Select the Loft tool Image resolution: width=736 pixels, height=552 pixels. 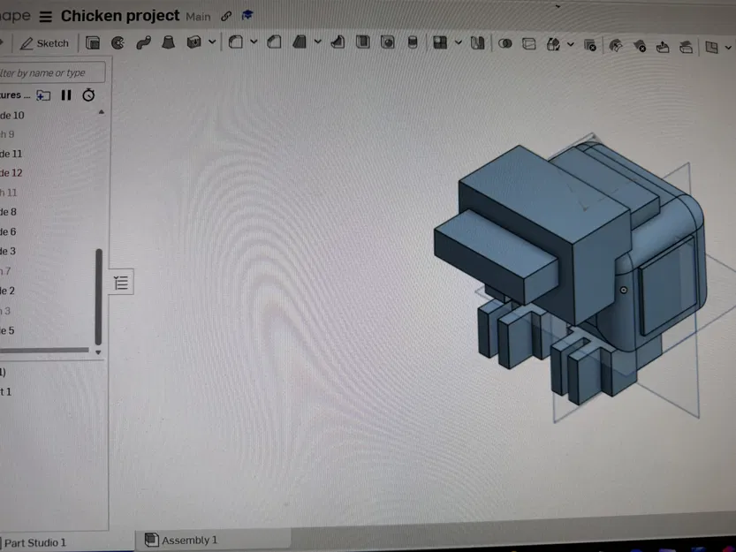tap(168, 42)
